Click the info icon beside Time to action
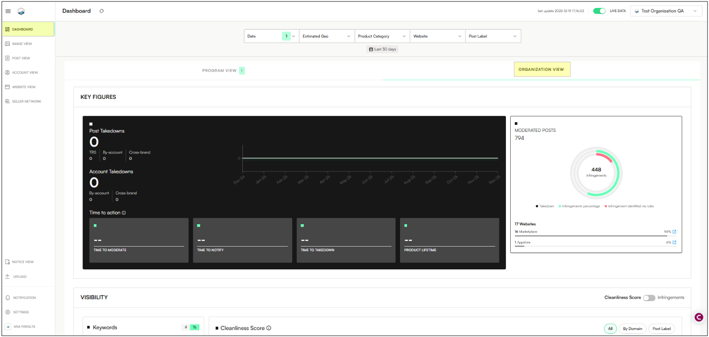 tap(124, 213)
